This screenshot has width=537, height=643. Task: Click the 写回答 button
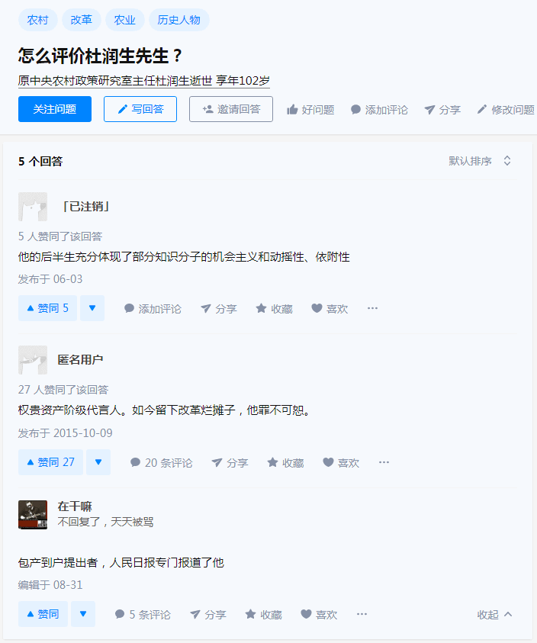point(140,109)
